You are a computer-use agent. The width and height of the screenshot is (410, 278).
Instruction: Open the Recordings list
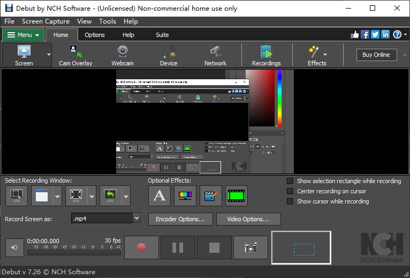tap(266, 55)
